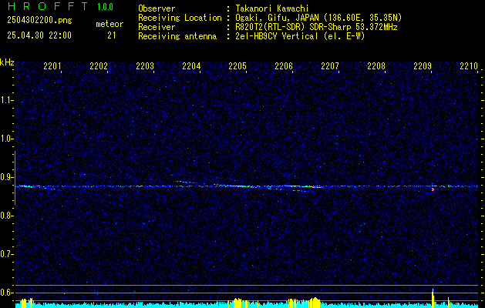
Task: Click the 2206 time axis marker
Action: (284, 65)
